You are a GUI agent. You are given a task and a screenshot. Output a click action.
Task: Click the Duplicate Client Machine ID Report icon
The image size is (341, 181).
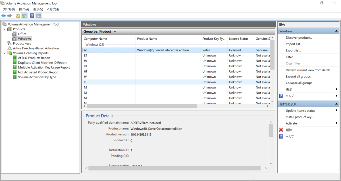(15, 63)
